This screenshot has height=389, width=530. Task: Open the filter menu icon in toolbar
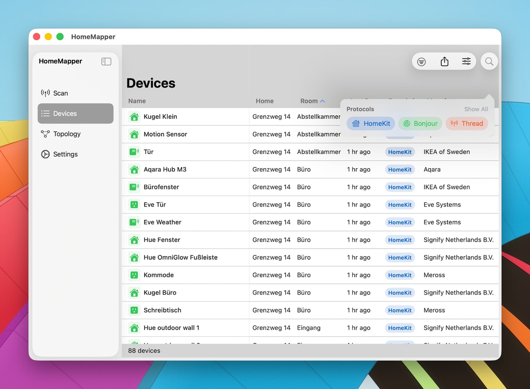coord(422,62)
